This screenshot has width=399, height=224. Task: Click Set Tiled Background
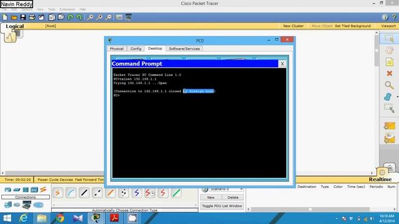pos(353,26)
